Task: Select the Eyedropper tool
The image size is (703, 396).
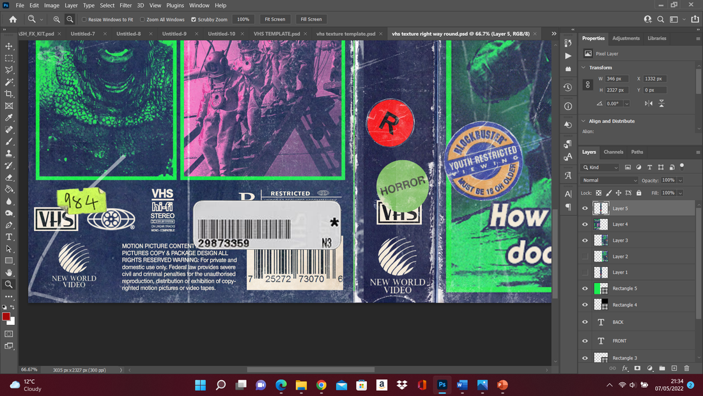Action: tap(9, 118)
